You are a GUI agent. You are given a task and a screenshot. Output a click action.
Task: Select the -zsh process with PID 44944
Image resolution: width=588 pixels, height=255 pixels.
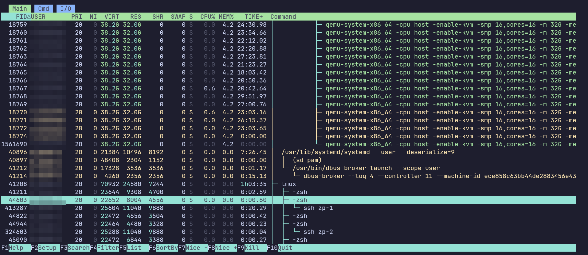(x=289, y=224)
